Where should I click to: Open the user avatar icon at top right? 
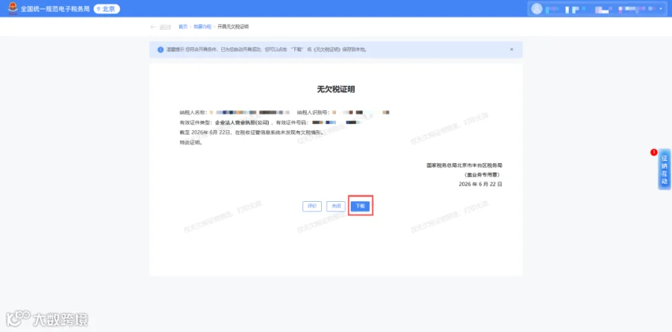[537, 8]
